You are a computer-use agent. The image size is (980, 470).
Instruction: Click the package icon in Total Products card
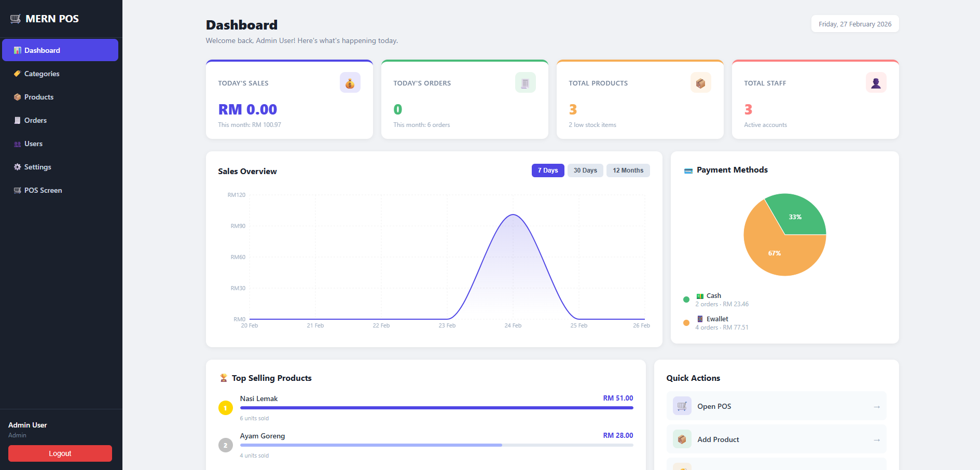pyautogui.click(x=700, y=83)
